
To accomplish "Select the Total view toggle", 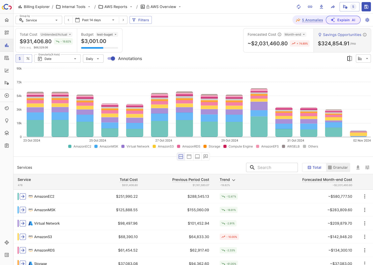I will pos(314,167).
